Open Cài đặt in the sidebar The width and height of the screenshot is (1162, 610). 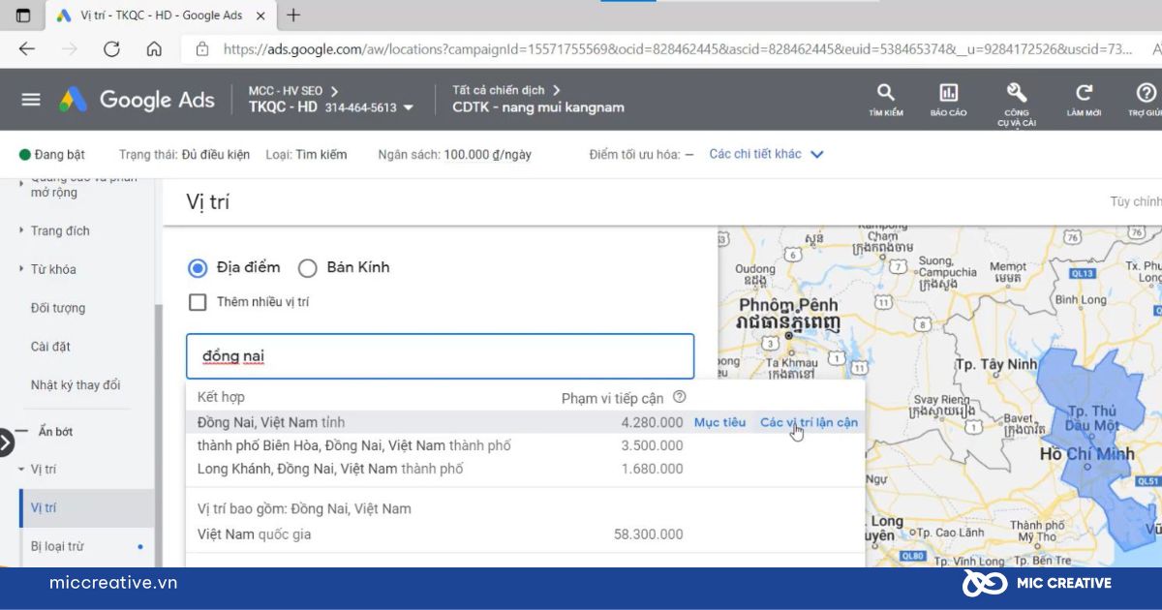[x=50, y=347]
